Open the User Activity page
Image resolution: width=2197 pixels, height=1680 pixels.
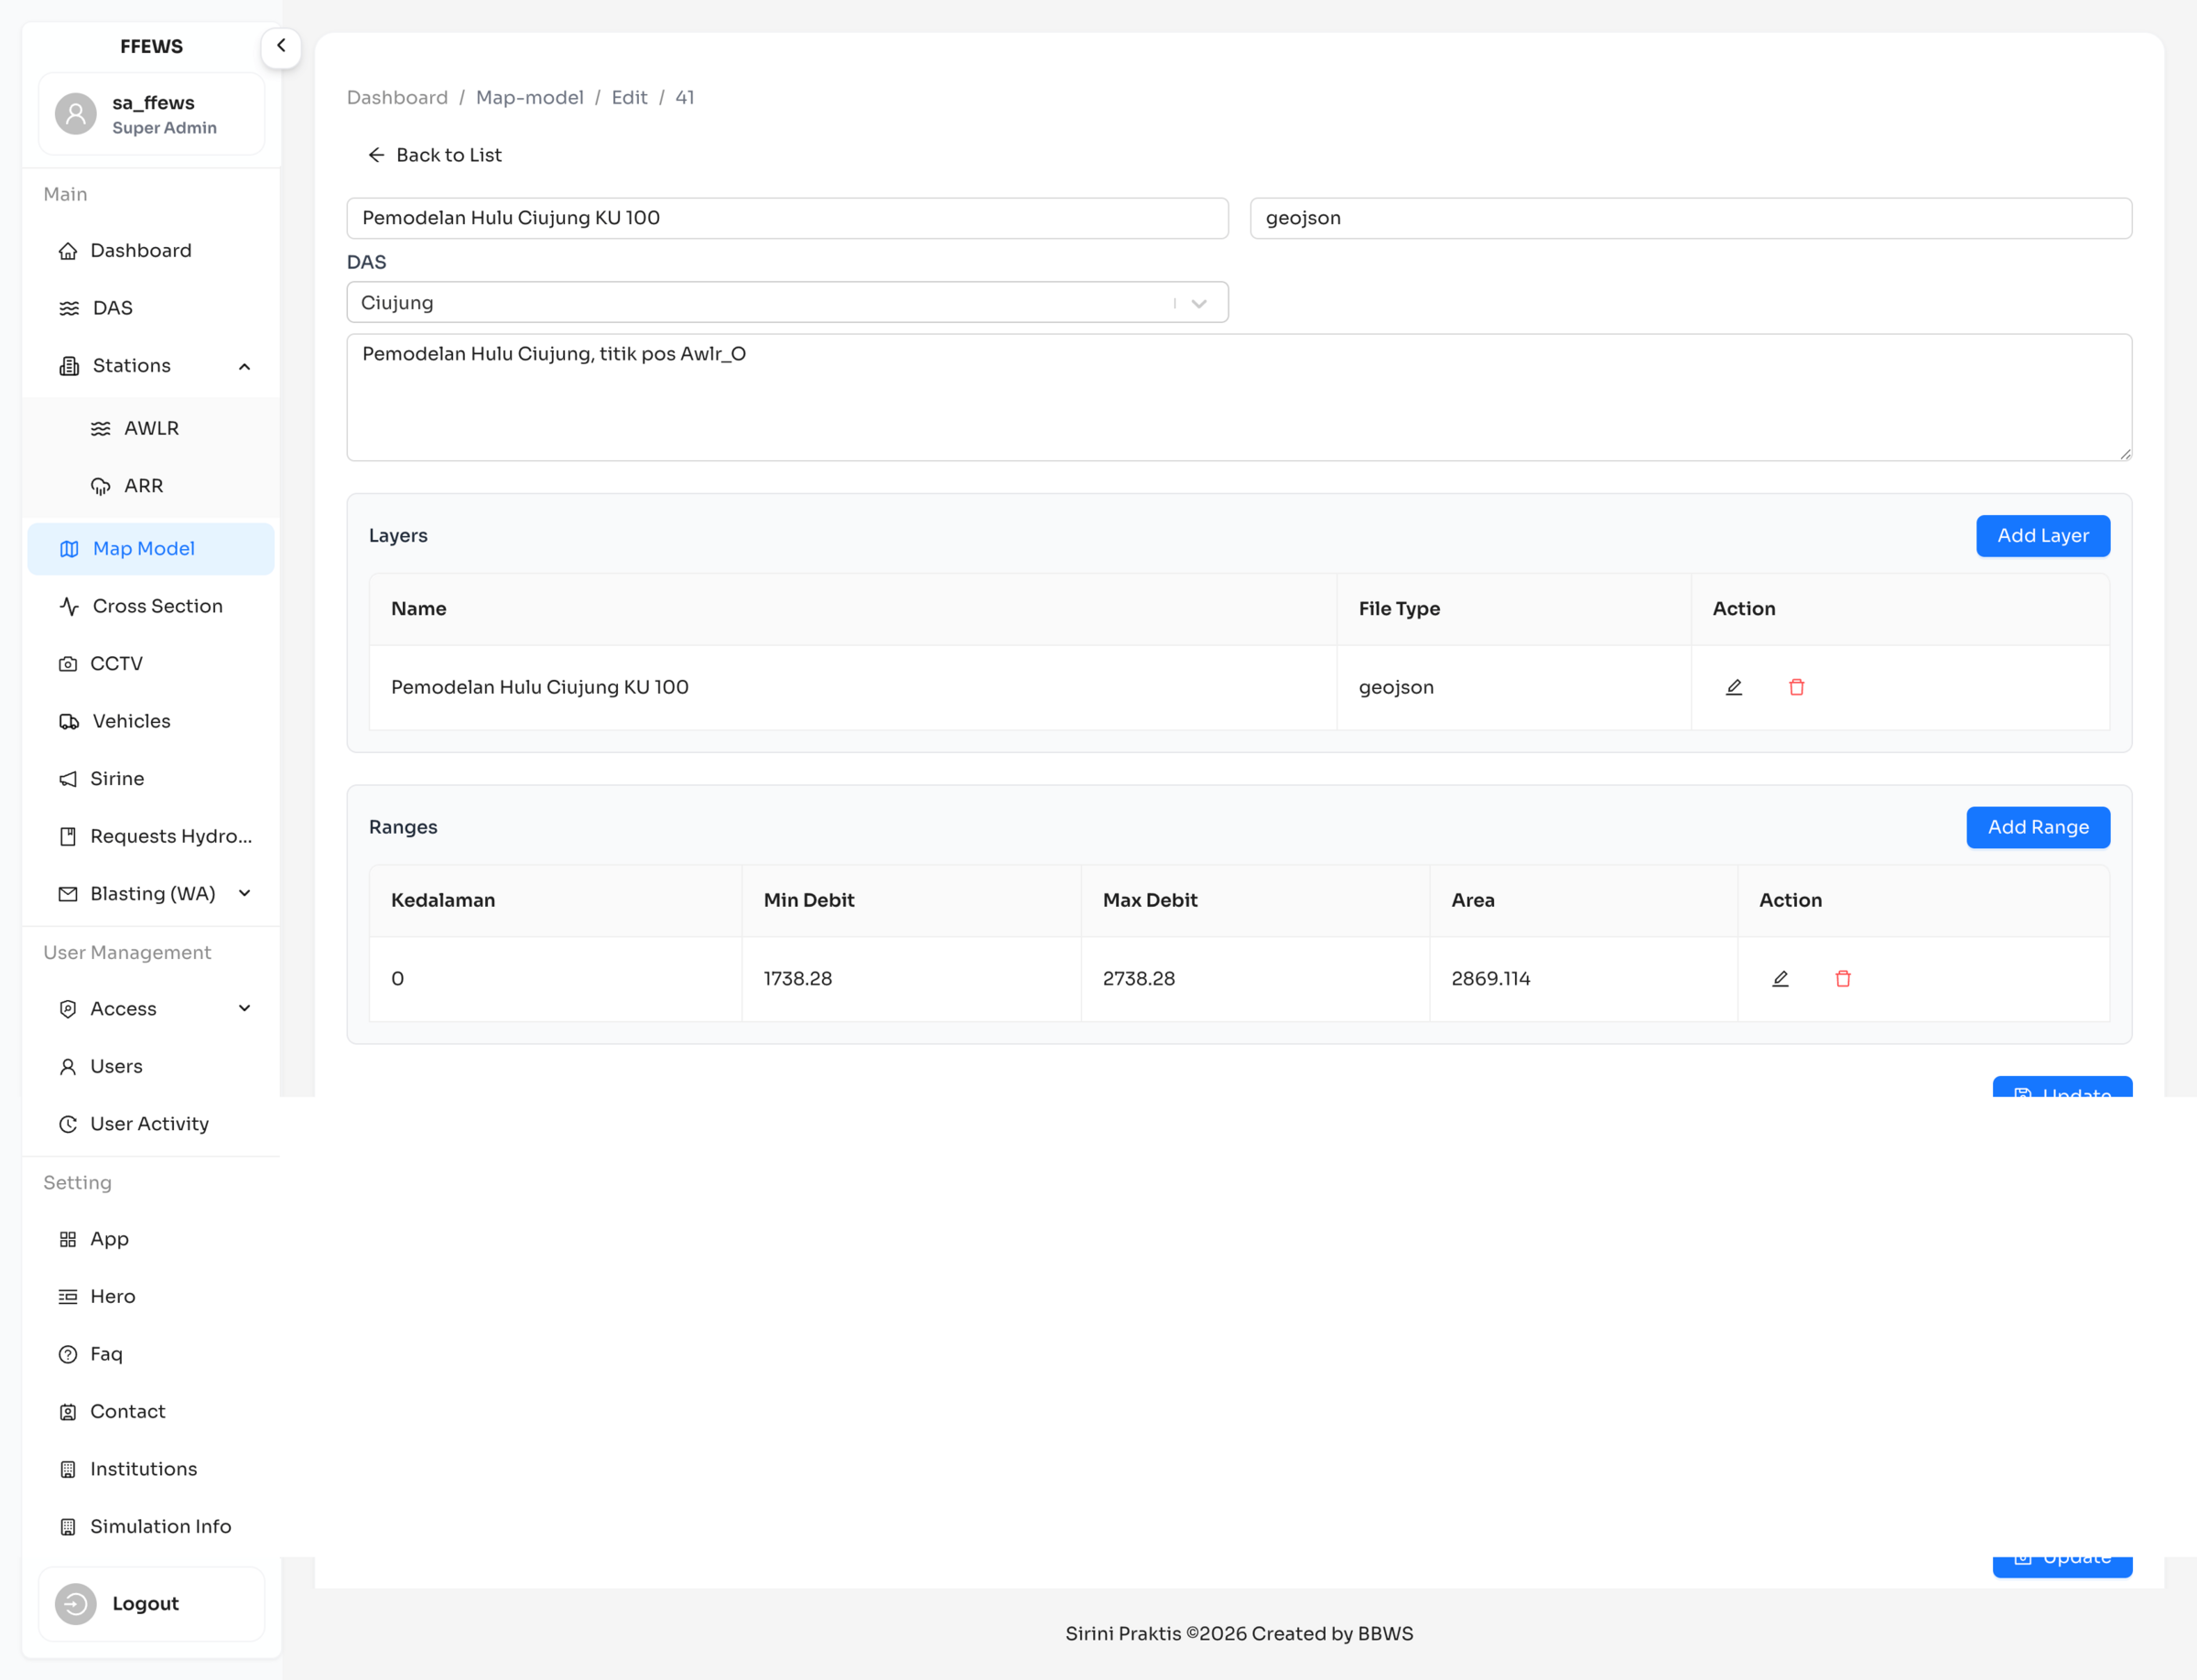click(x=151, y=1124)
